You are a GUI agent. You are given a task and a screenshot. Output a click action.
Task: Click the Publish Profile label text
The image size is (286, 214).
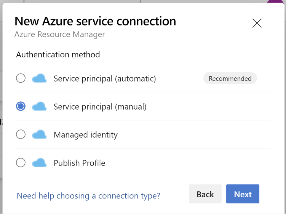(x=80, y=163)
